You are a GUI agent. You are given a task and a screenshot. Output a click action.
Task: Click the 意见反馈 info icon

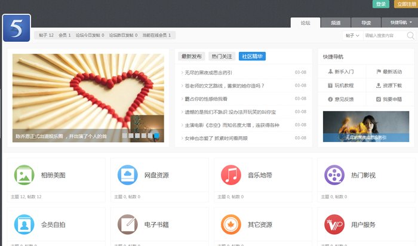tap(330, 99)
